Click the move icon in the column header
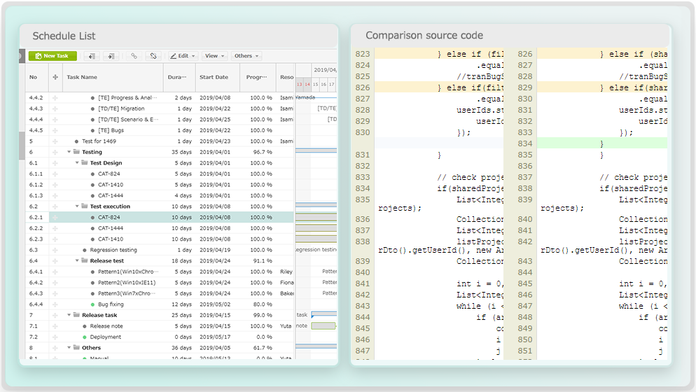 click(x=55, y=77)
